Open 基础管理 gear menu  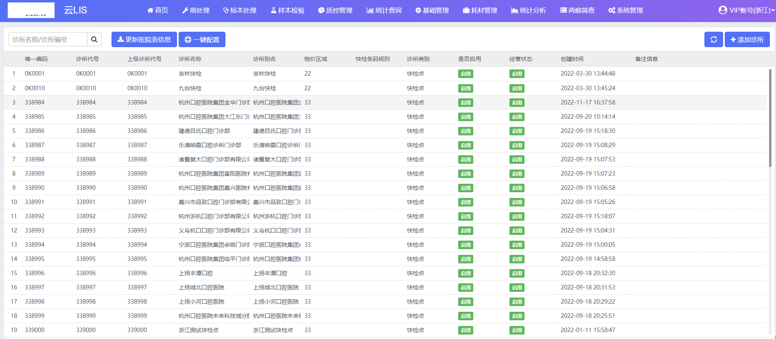(432, 10)
